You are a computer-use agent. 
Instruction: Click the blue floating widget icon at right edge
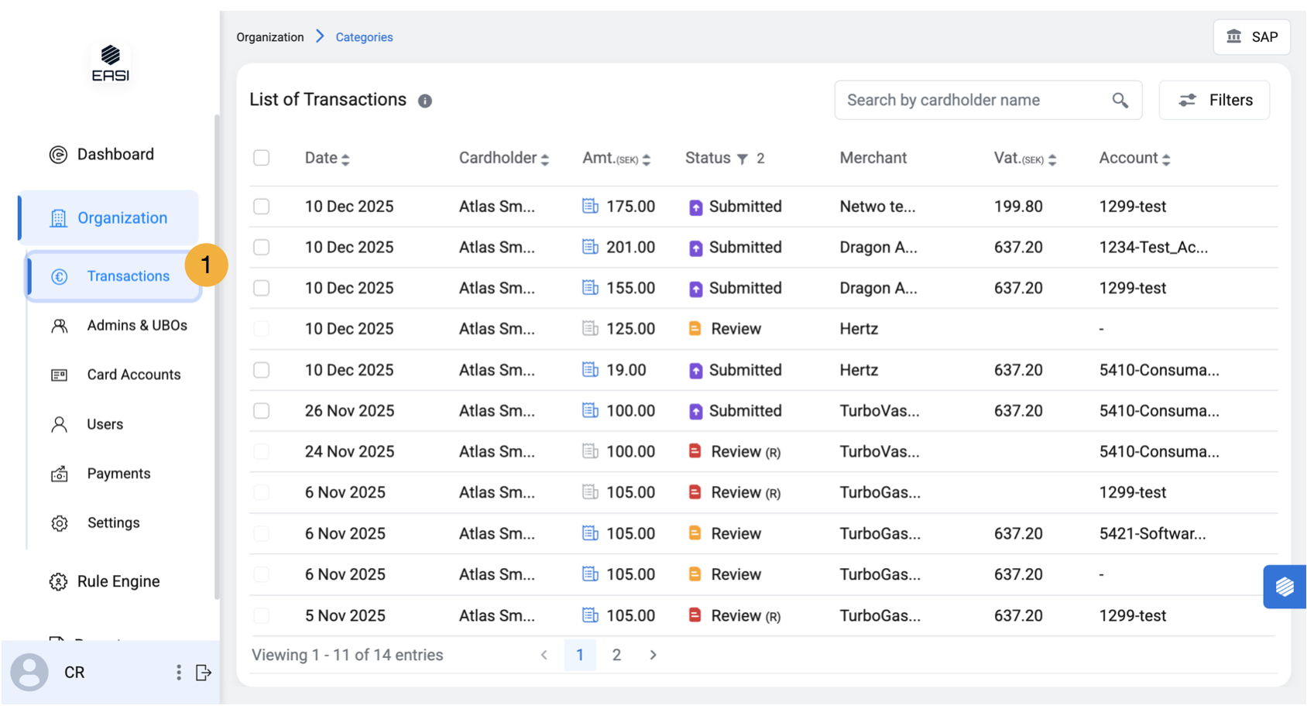[1285, 587]
